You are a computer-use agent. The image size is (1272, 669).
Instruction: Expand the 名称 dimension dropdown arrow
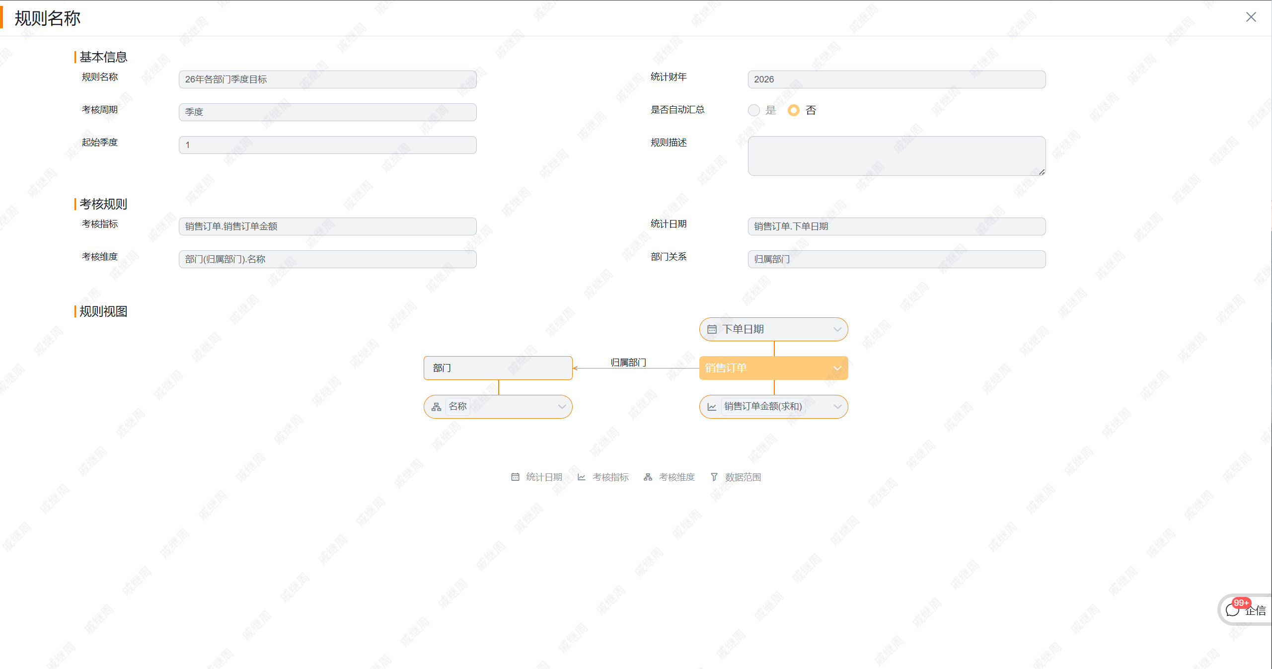[x=562, y=407]
